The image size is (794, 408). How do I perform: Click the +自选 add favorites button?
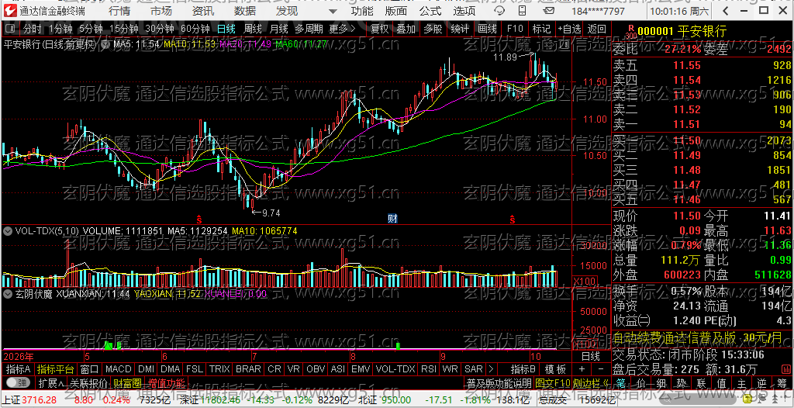[571, 29]
